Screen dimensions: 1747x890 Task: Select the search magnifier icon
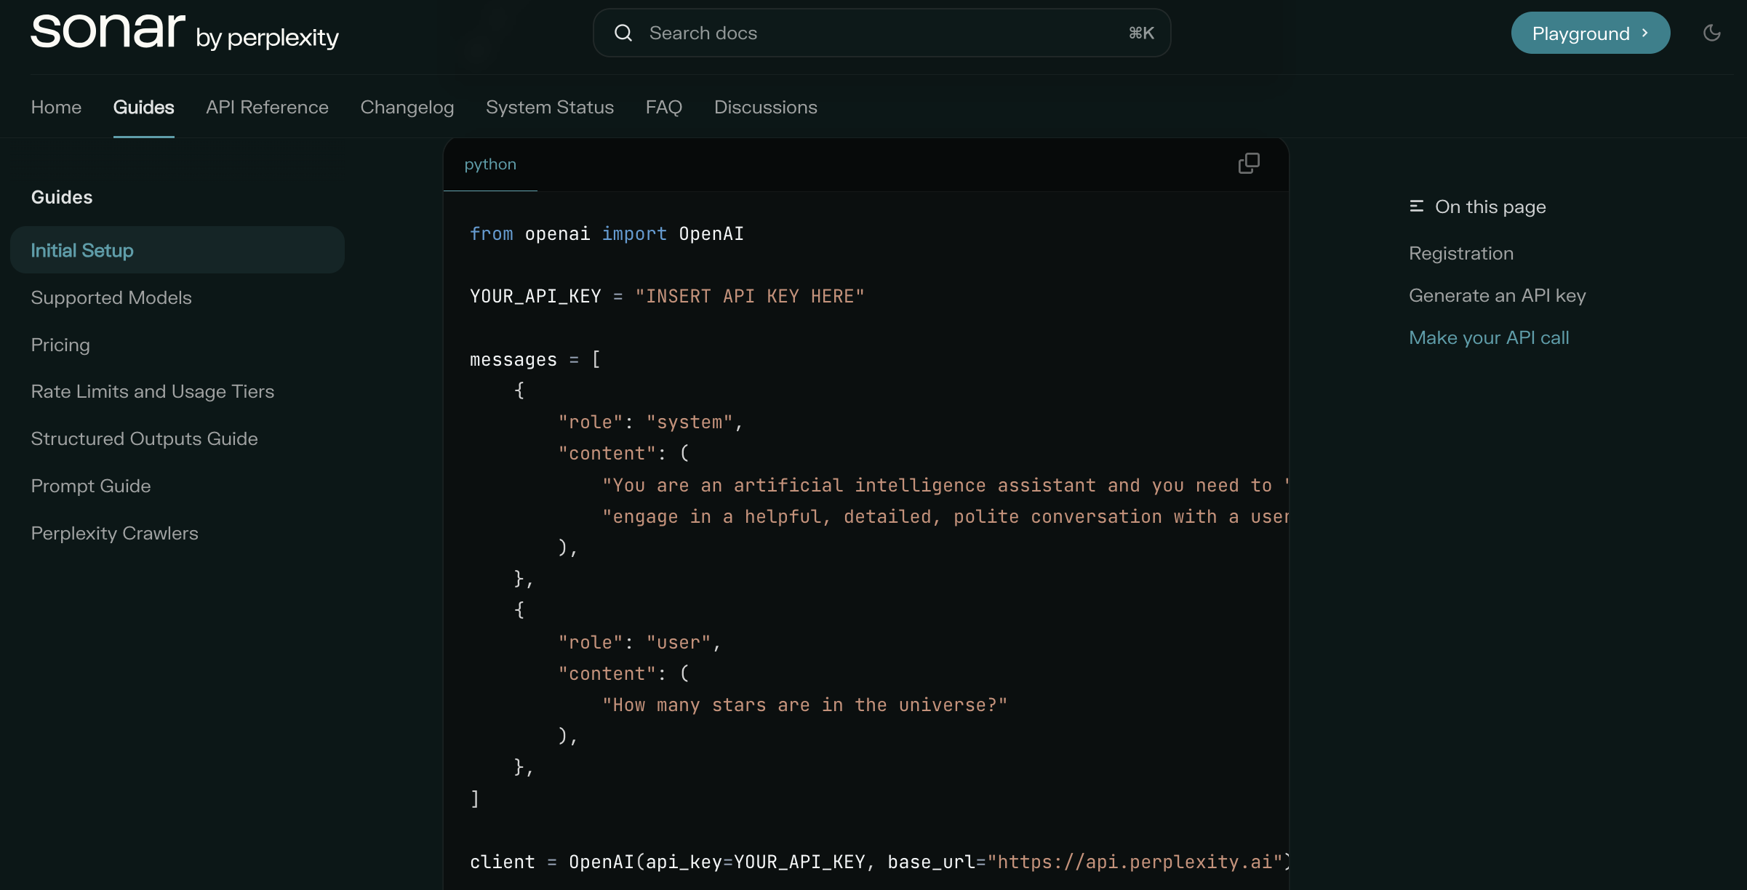(x=623, y=32)
